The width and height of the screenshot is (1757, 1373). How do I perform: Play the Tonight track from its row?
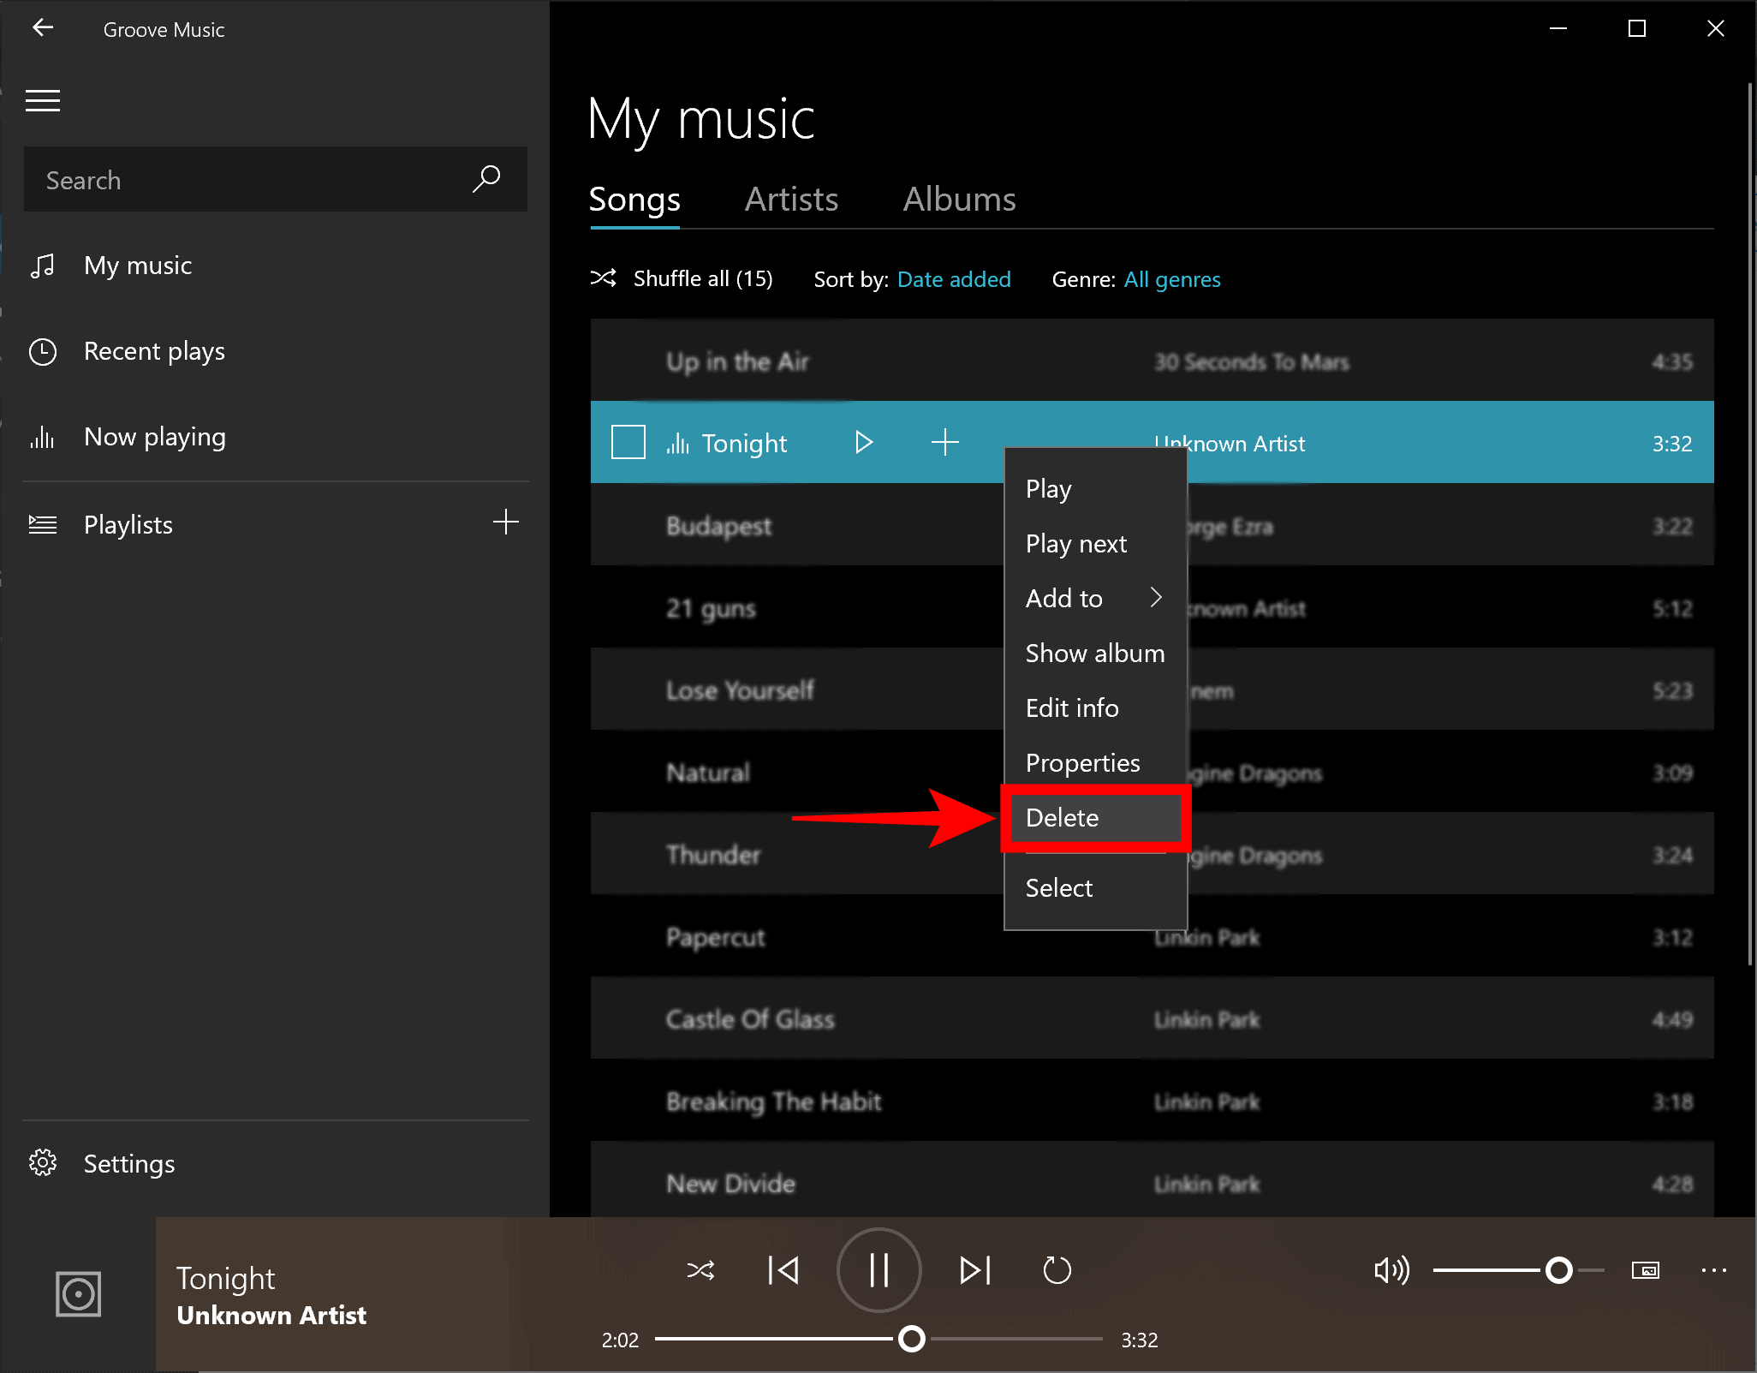click(x=863, y=443)
